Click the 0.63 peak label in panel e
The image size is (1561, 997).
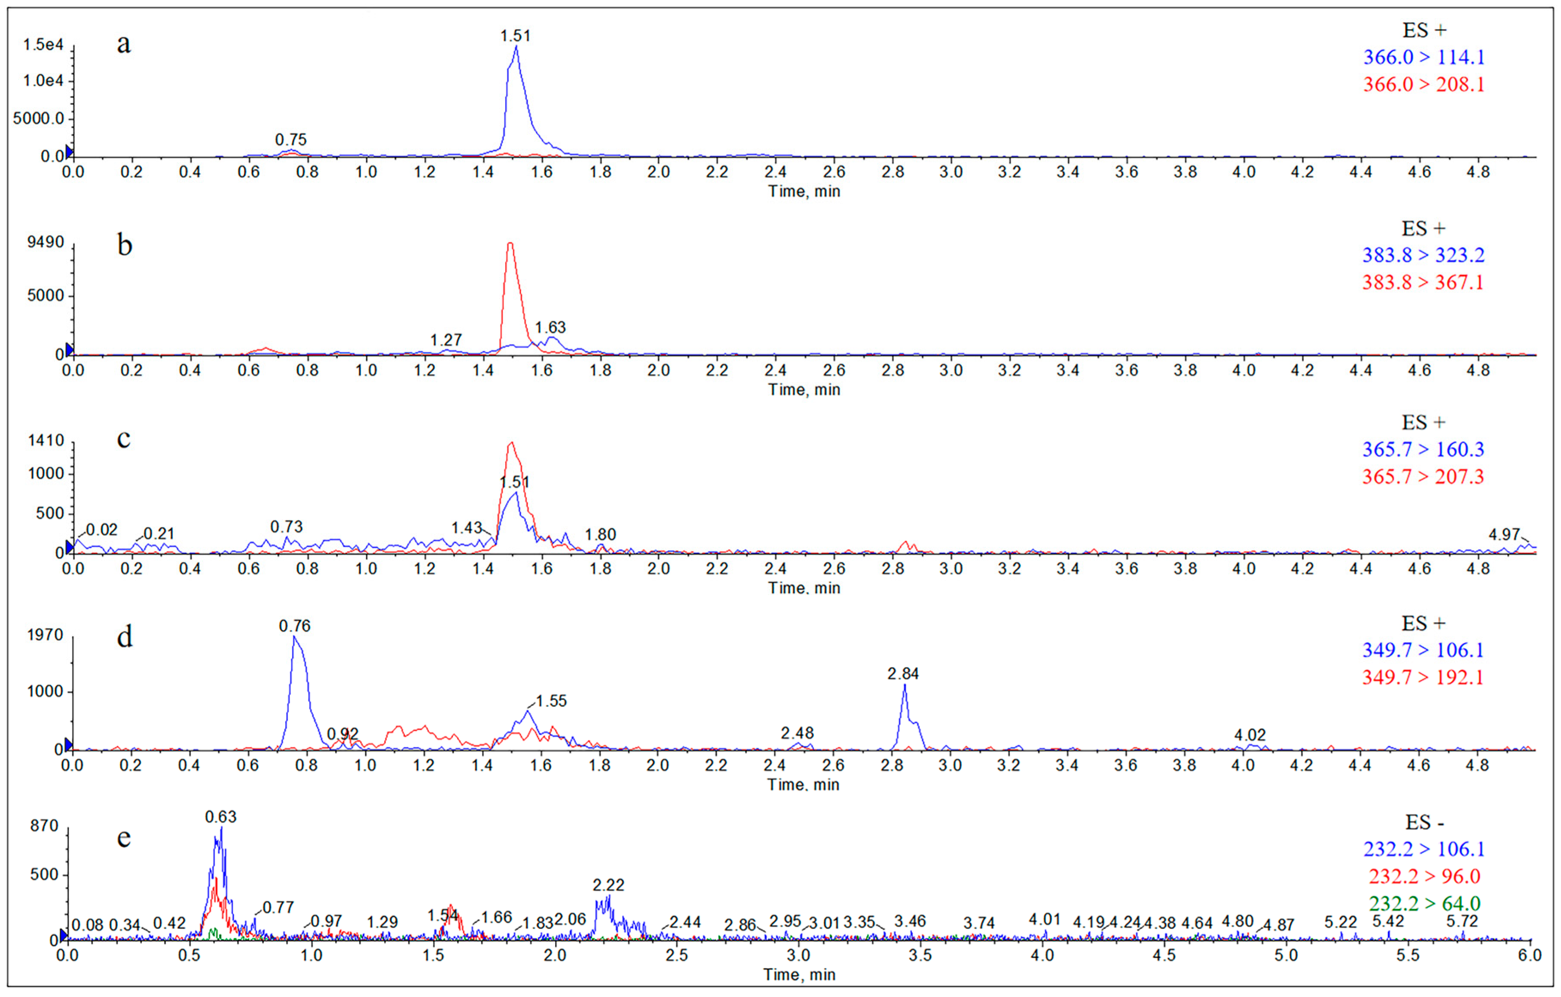coord(220,817)
